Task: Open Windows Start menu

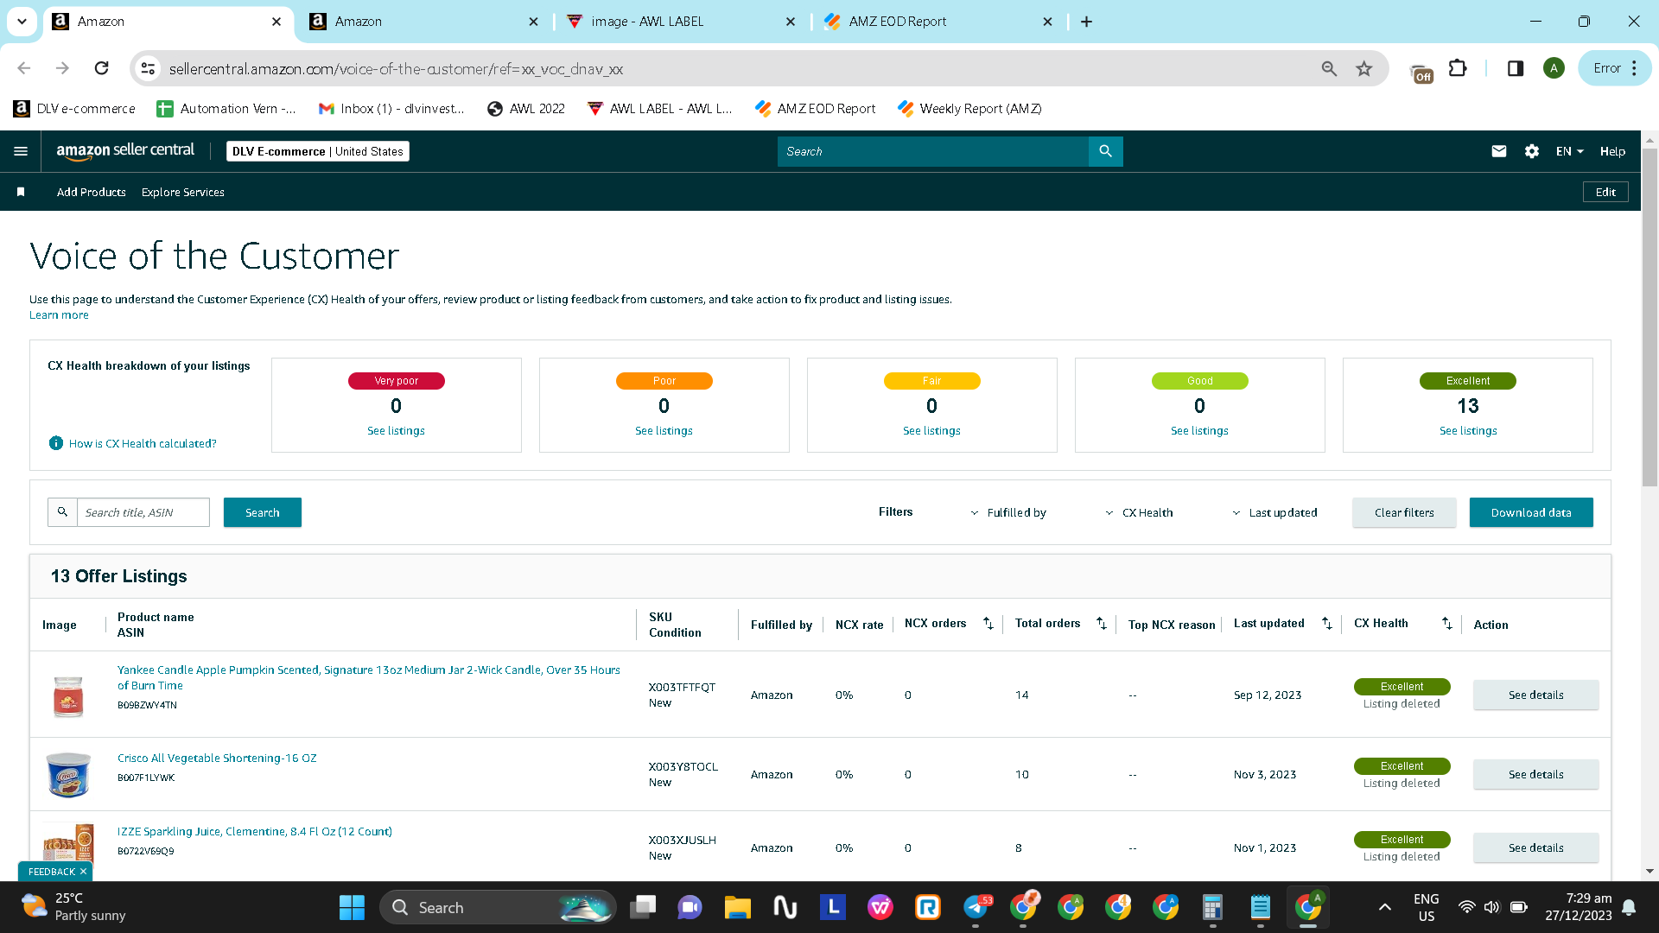Action: pyautogui.click(x=352, y=907)
